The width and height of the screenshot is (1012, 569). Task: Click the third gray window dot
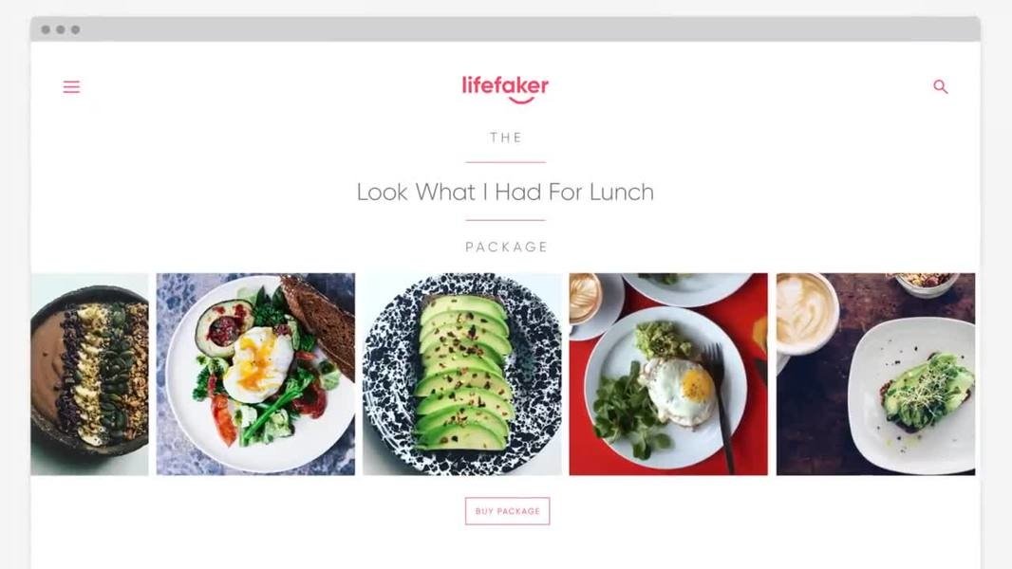(x=76, y=29)
